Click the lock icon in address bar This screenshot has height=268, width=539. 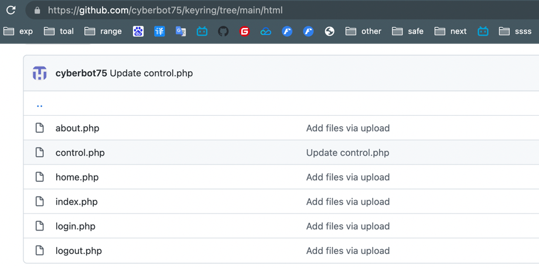(x=37, y=10)
